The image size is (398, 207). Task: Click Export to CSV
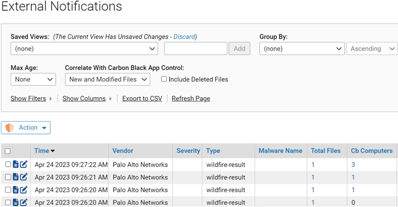click(142, 98)
